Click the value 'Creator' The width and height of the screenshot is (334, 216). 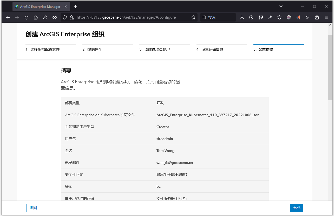coord(163,127)
